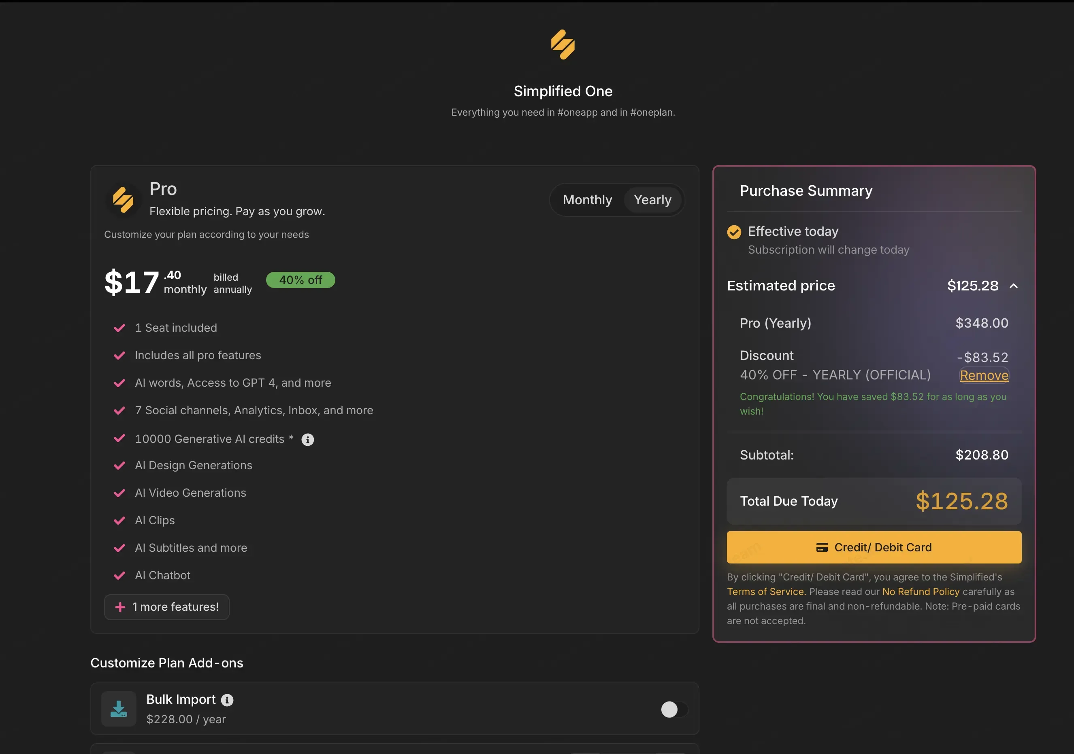Click the Simplified One heading
The image size is (1074, 754).
pos(563,91)
